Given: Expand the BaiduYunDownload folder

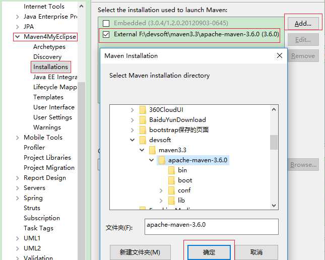Looking at the screenshot, I should 132,120.
